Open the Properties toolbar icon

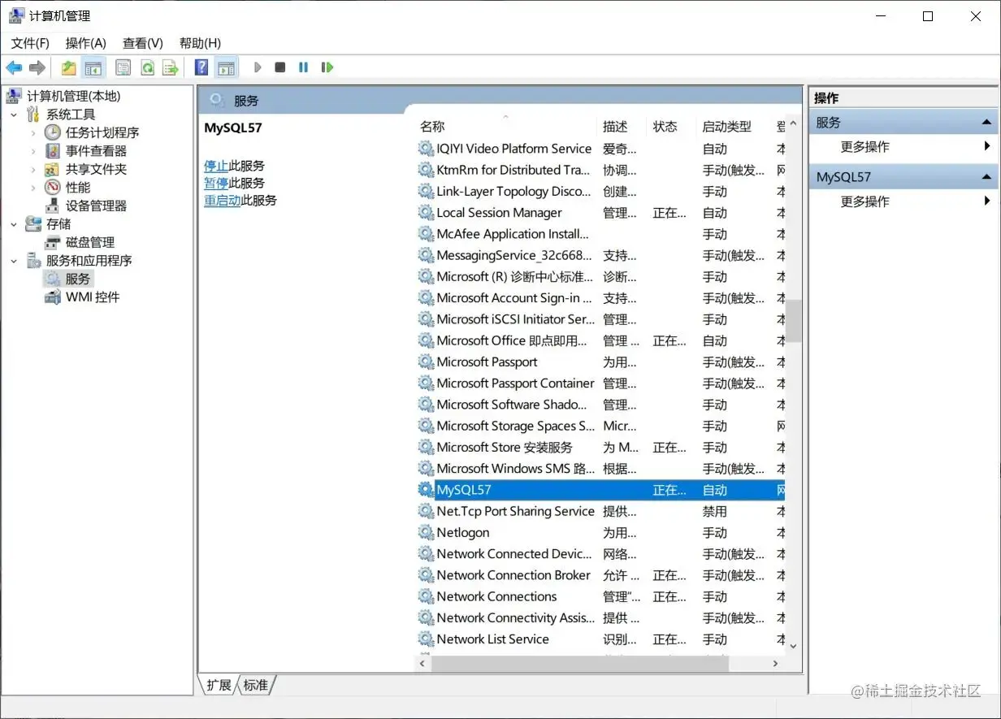123,67
